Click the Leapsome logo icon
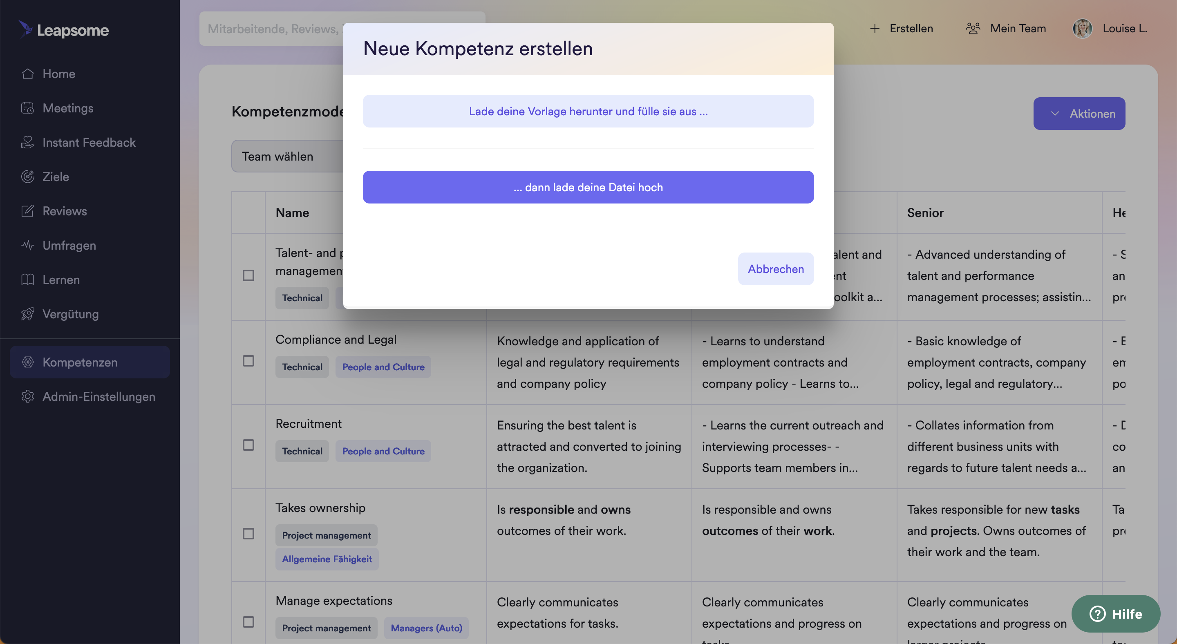 pyautogui.click(x=26, y=30)
